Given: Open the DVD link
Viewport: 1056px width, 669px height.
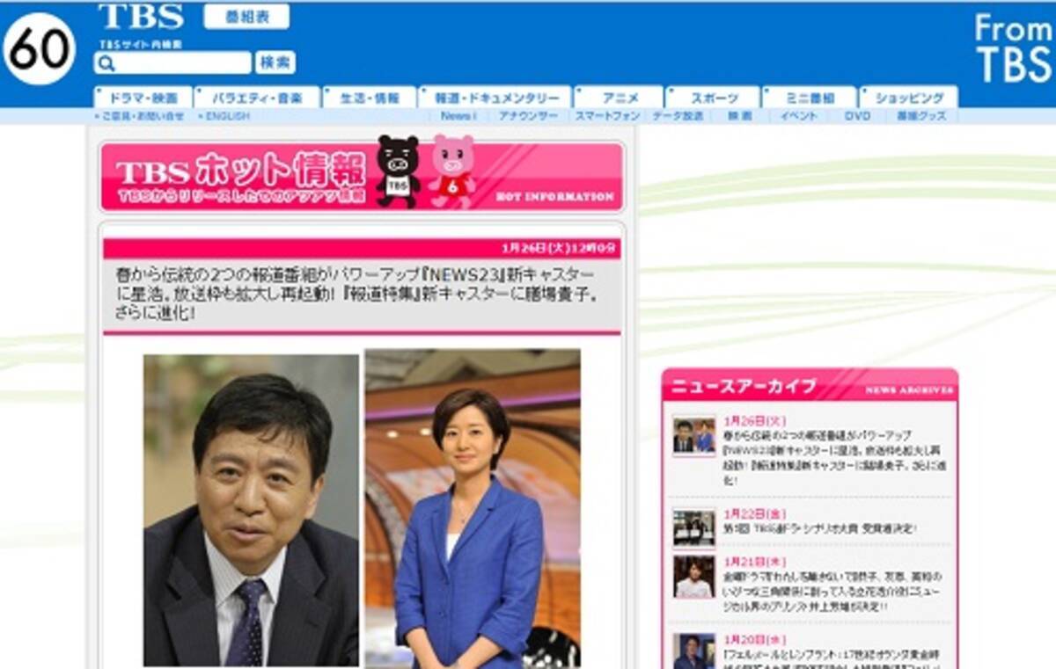Looking at the screenshot, I should (857, 116).
